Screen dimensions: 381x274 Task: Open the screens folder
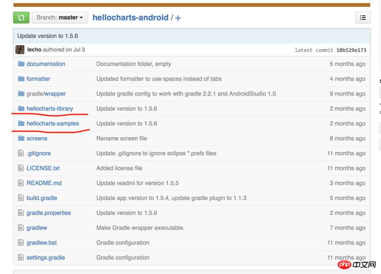[37, 138]
